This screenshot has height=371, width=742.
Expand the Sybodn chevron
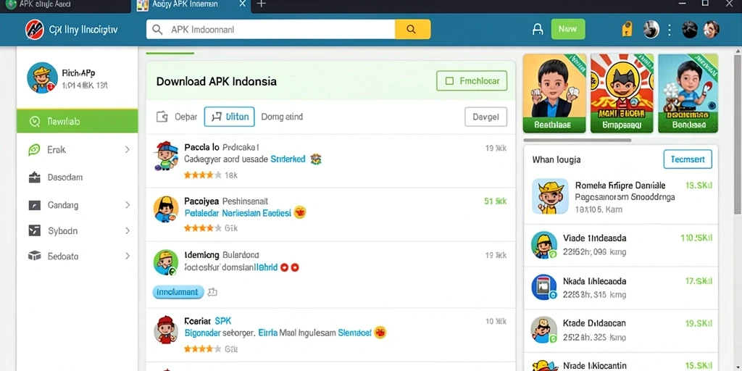click(x=128, y=231)
